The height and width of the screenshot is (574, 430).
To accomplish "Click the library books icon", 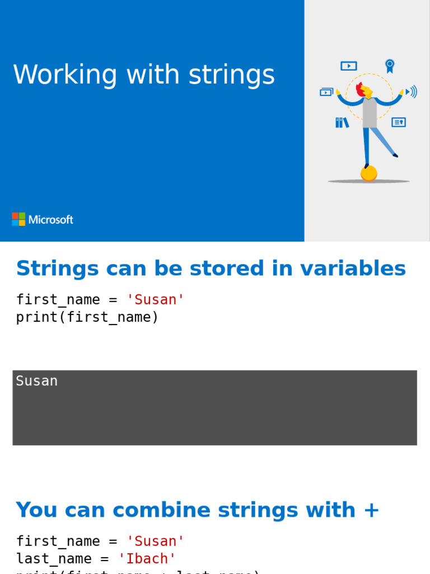I will coord(342,122).
